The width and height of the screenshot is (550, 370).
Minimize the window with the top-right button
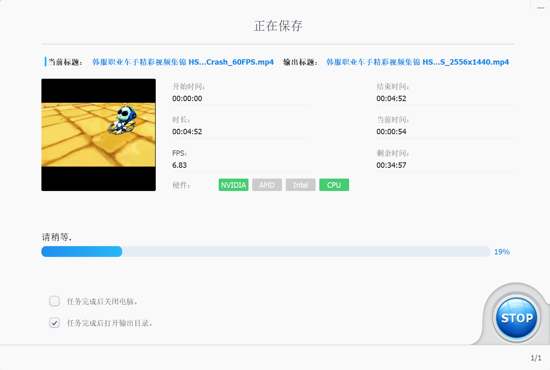(540, 7)
